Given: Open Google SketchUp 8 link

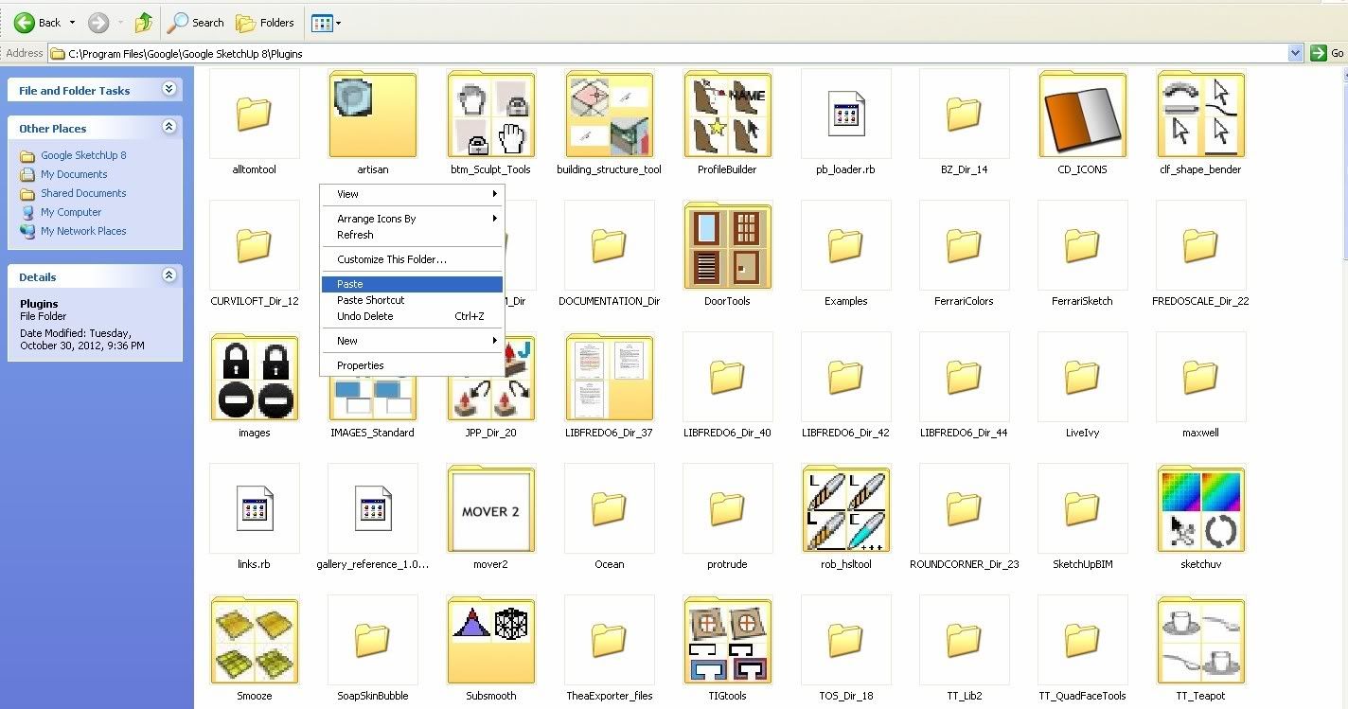Looking at the screenshot, I should coord(83,155).
